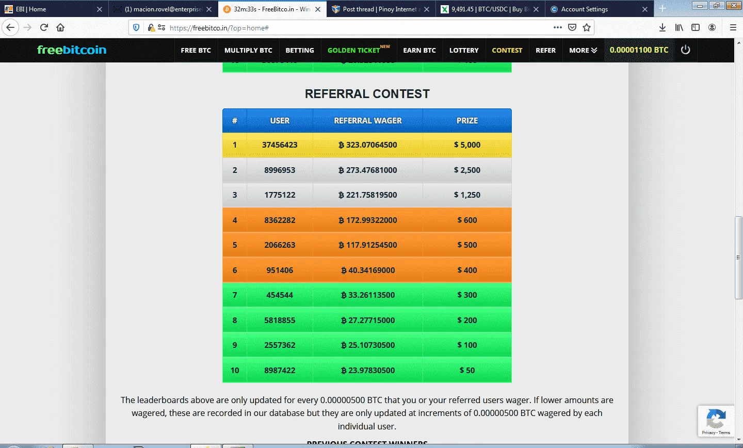
Task: Expand the MORE dropdown menu
Action: pos(583,50)
